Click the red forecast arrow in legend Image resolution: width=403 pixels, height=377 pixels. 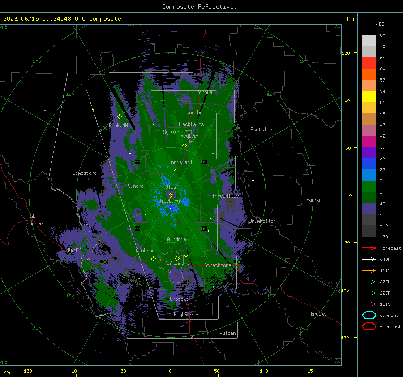click(369, 248)
